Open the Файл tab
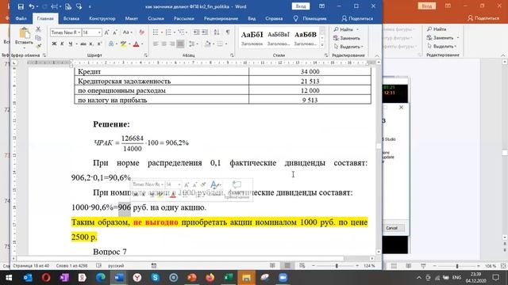508x285 pixels. point(21,18)
